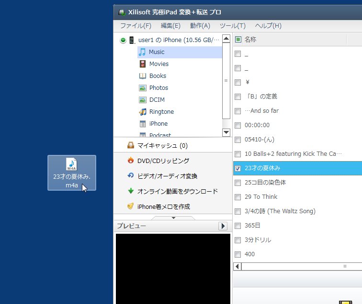The image size is (362, 304).
Task: Select the 3分ドリル track row
Action: [x=297, y=240]
